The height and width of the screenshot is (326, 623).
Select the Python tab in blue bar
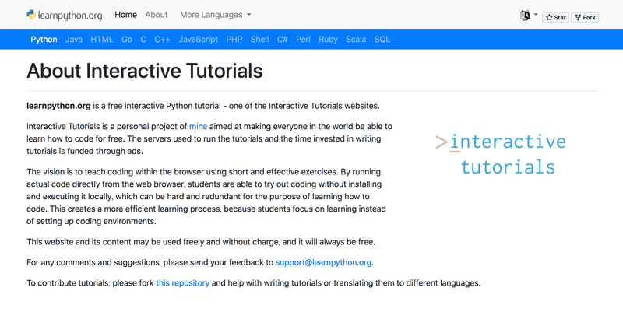pos(44,40)
